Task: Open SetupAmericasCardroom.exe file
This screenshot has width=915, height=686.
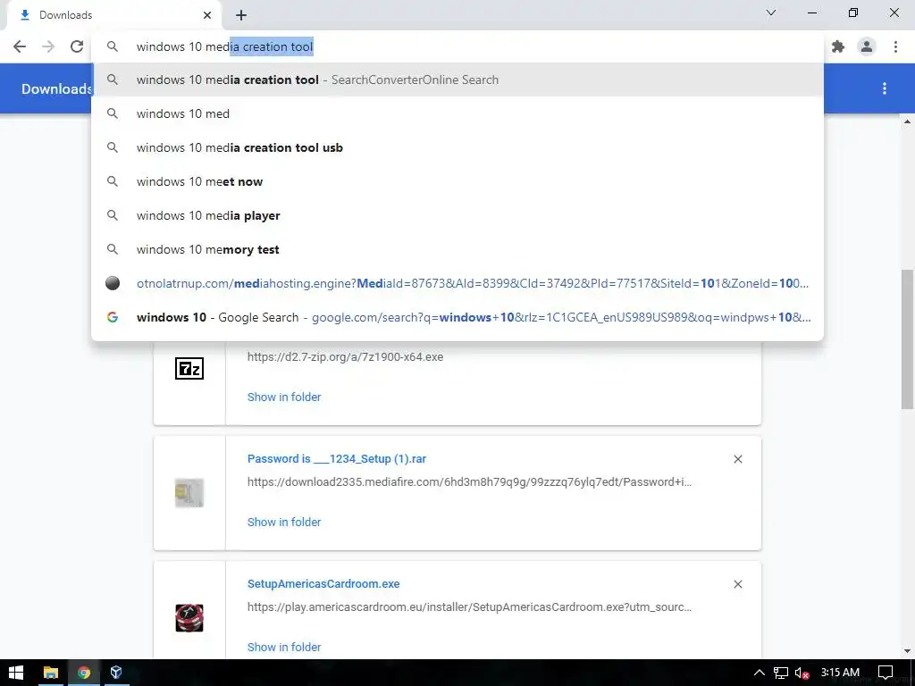Action: 323,583
